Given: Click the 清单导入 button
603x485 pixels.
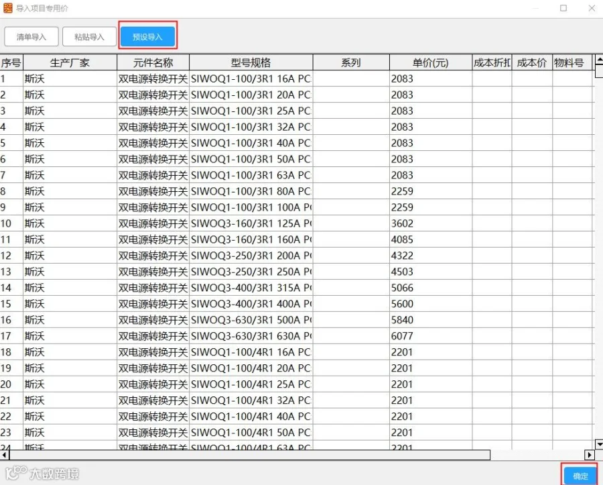Looking at the screenshot, I should [x=31, y=37].
